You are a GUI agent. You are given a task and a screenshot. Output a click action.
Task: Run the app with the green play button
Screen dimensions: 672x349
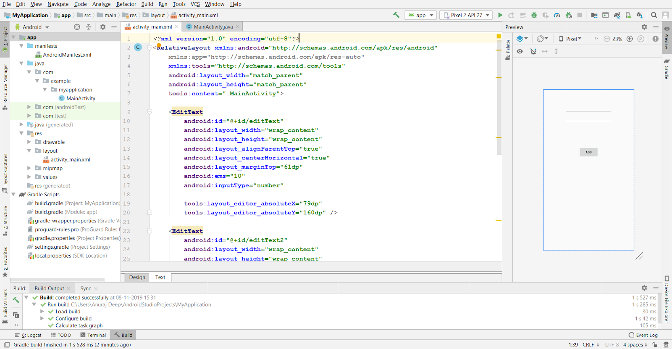(500, 15)
